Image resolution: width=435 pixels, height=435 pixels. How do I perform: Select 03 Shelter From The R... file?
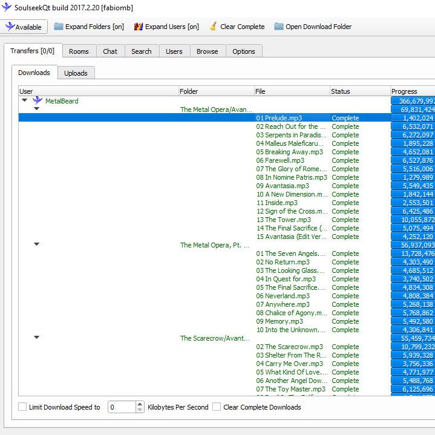[292, 355]
